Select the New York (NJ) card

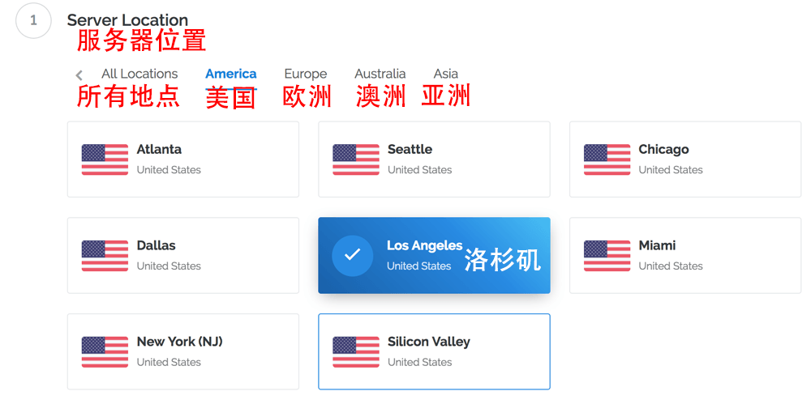click(x=182, y=351)
